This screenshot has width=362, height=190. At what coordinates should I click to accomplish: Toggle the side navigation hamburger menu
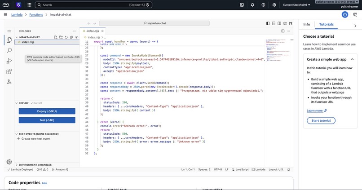coord(5,14)
